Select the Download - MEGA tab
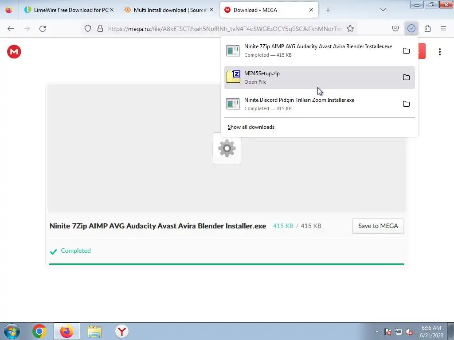The height and width of the screenshot is (340, 454). point(269,10)
